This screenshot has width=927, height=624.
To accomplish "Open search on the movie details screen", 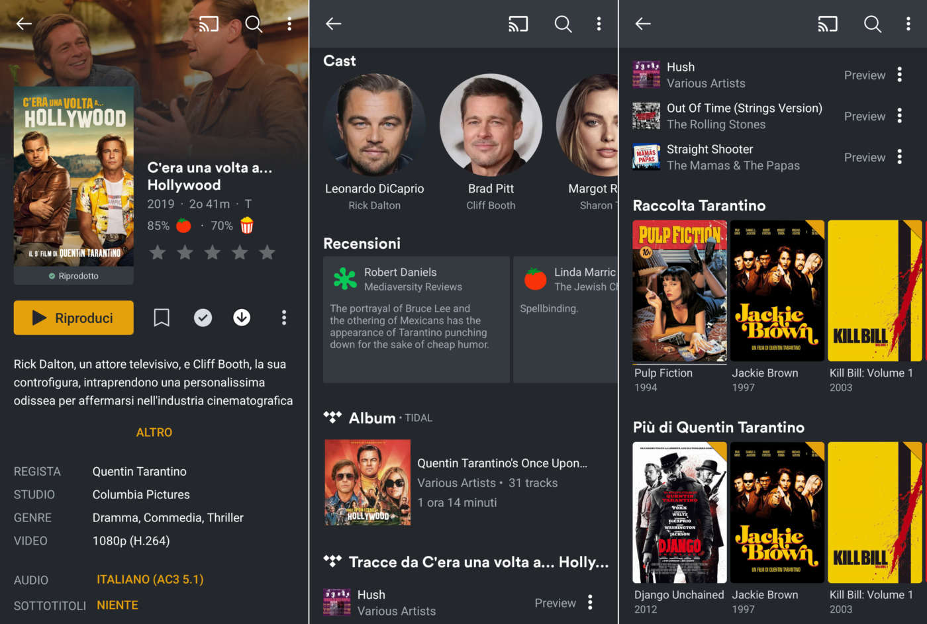I will (x=254, y=24).
